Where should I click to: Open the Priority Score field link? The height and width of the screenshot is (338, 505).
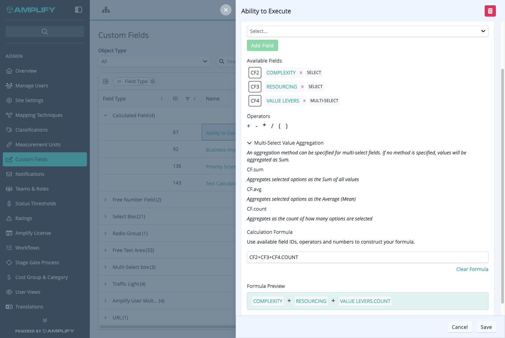click(x=221, y=167)
